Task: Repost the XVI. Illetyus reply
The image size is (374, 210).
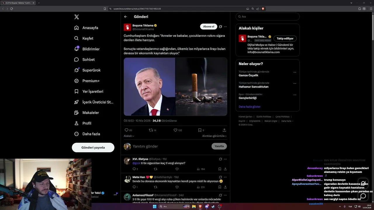Action: (155, 169)
